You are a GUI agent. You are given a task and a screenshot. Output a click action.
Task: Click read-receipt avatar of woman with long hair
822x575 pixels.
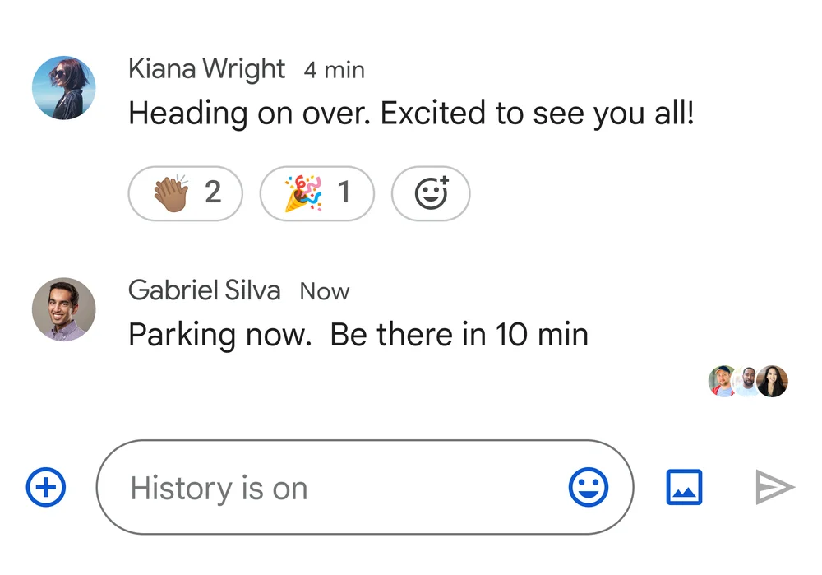[x=774, y=381]
